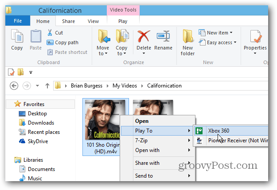This screenshot has height=190, width=277.
Task: Expand the Easy access dropdown
Action: click(235, 42)
